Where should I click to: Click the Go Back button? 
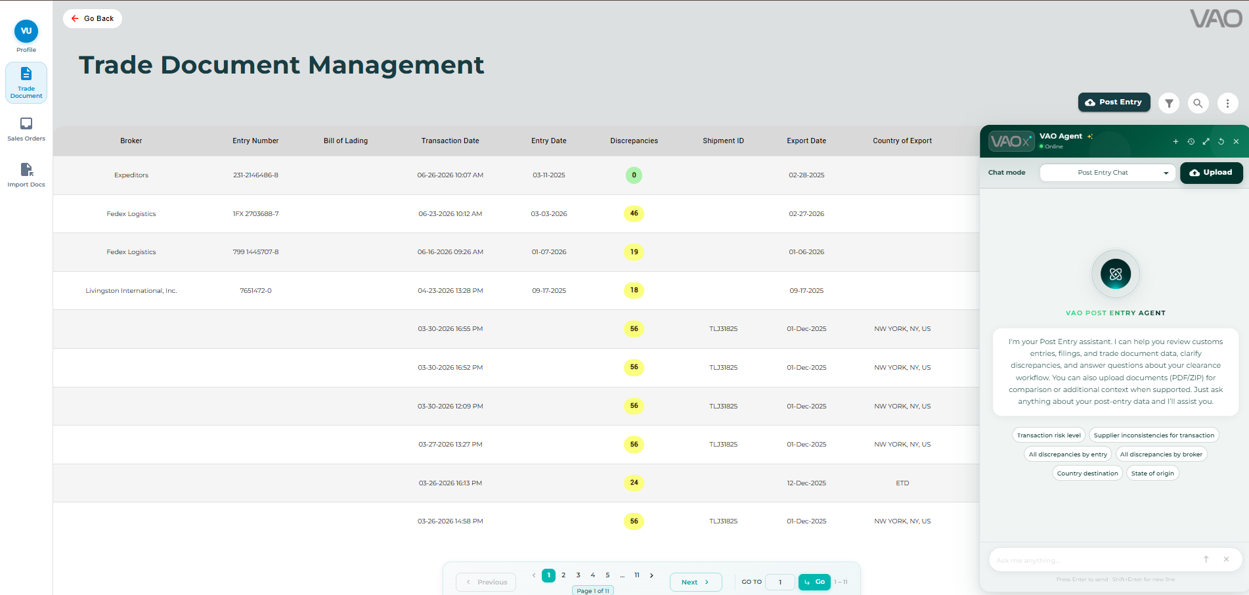93,18
